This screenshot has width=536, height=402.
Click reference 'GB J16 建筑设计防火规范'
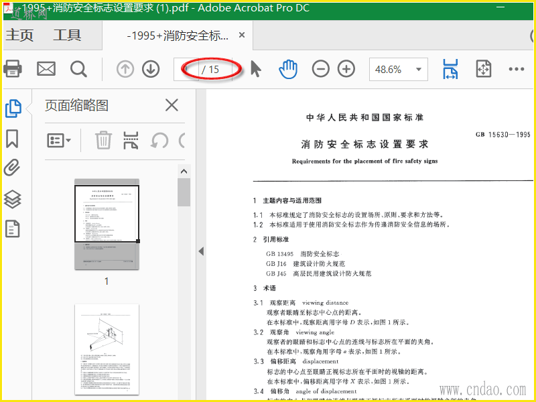click(x=306, y=263)
